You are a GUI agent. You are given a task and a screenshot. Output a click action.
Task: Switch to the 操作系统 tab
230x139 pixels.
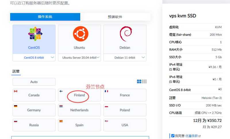[45, 17]
